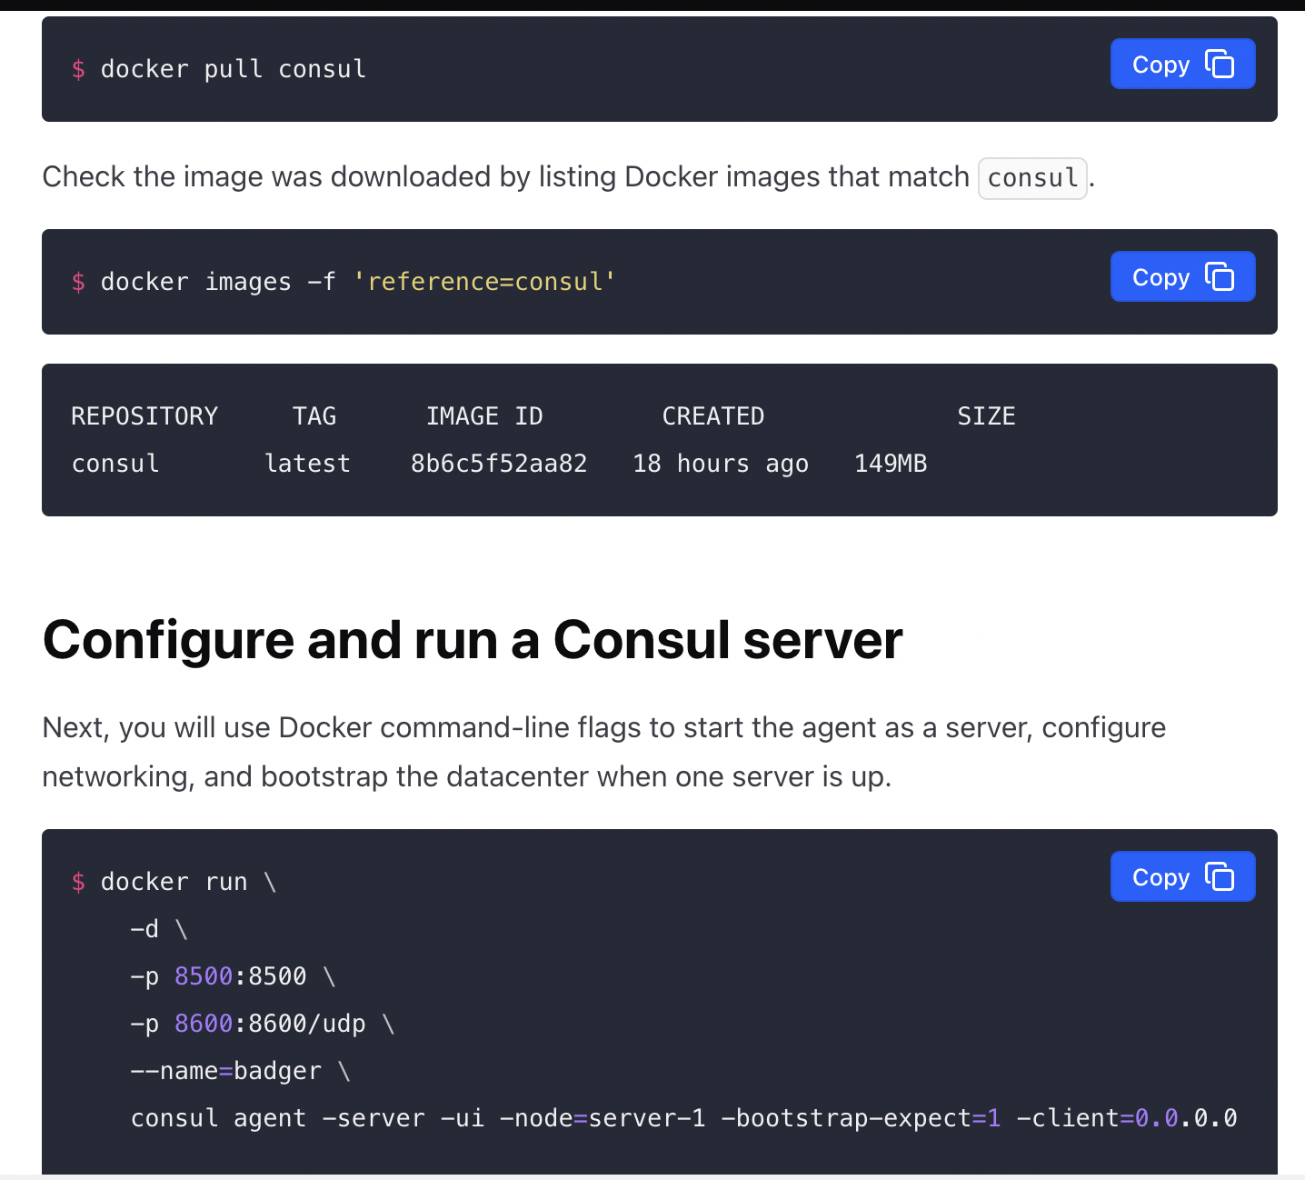The image size is (1305, 1180).
Task: Click the '18 hours ago' created value
Action: (721, 465)
